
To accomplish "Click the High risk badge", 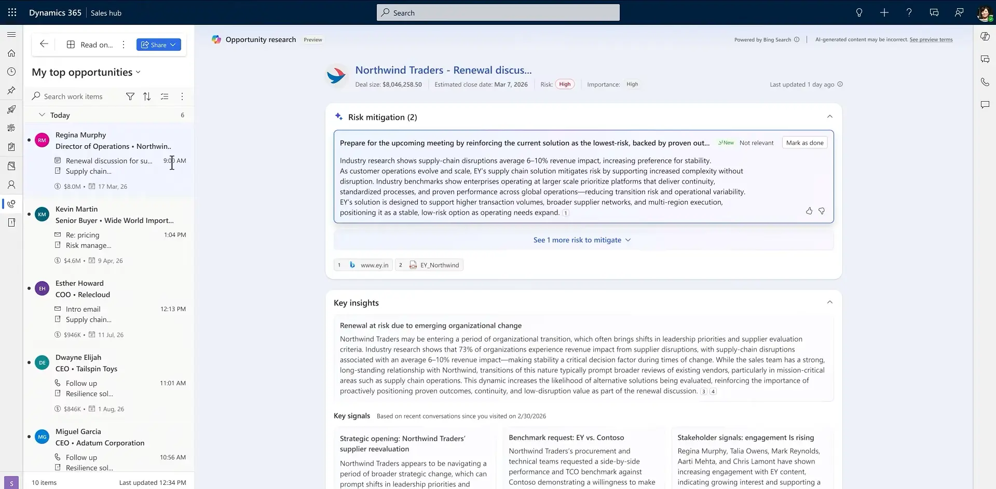I will 565,84.
